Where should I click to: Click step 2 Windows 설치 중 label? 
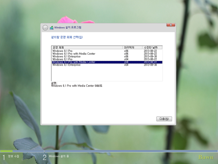pyautogui.click(x=59, y=156)
